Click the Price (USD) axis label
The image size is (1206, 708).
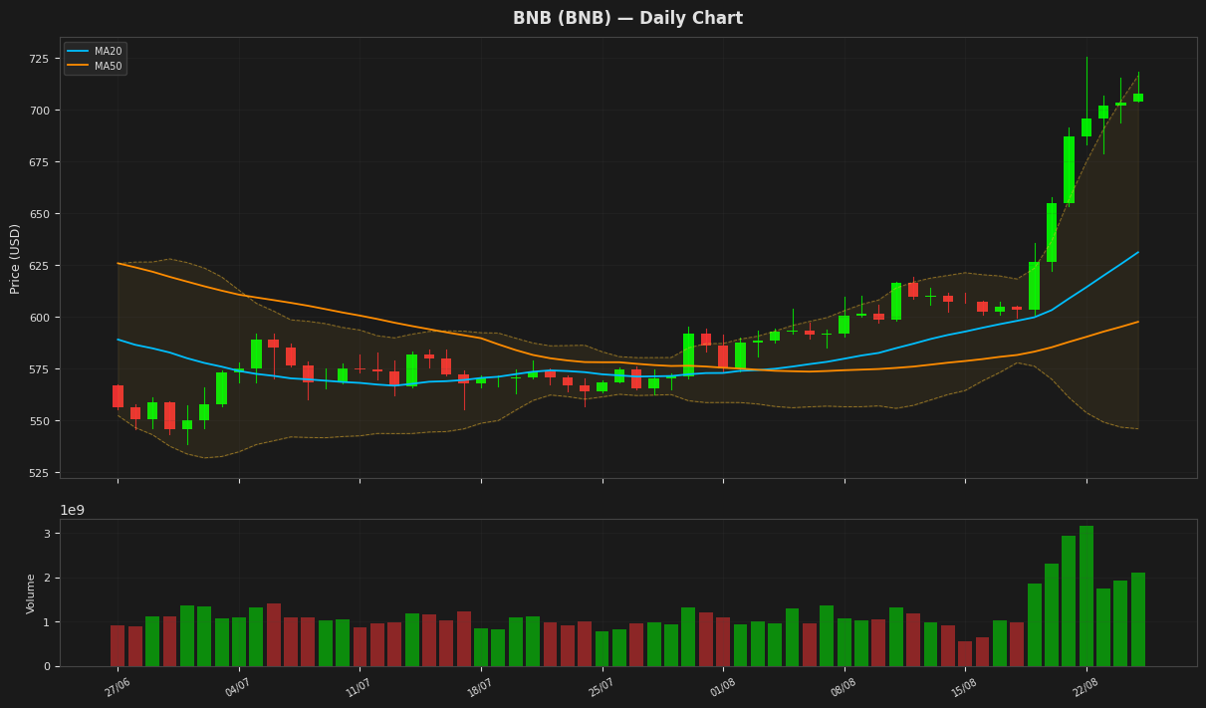(x=15, y=258)
